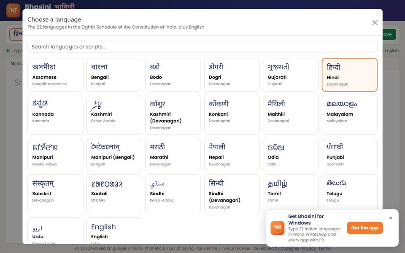
Task: Select Manipuri in Meetei Mayek script
Action: tap(55, 154)
